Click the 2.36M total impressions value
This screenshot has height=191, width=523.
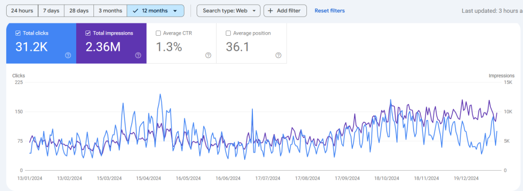point(103,47)
